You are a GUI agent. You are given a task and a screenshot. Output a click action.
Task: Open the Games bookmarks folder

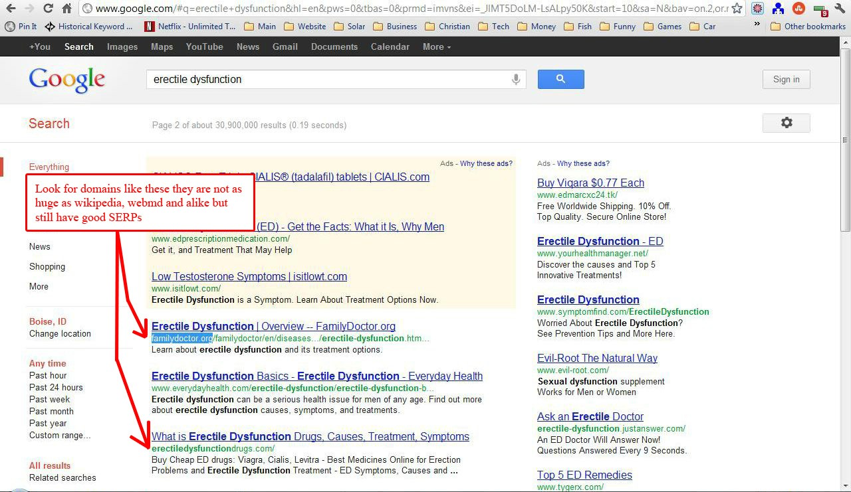[x=662, y=27]
